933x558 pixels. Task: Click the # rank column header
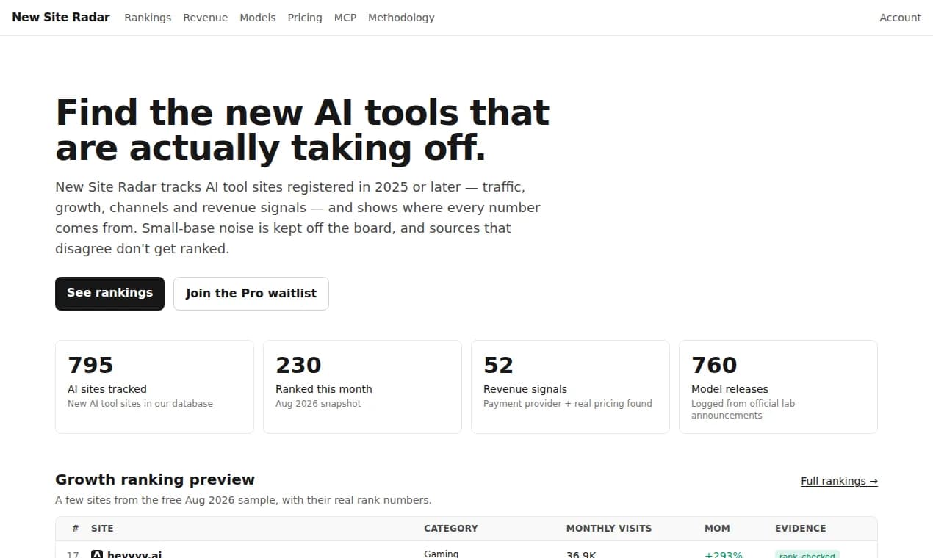click(76, 529)
